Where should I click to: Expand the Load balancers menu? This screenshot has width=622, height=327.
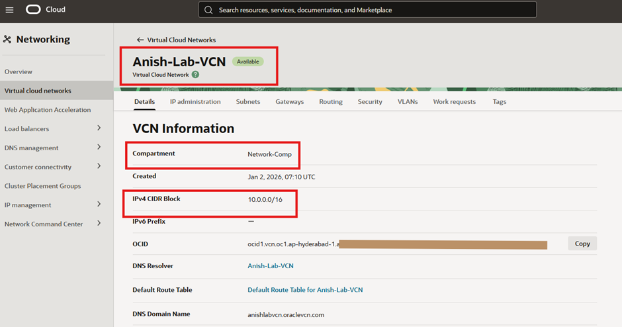[x=99, y=128]
